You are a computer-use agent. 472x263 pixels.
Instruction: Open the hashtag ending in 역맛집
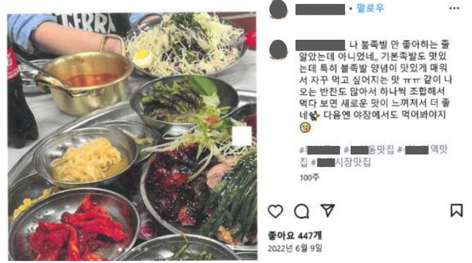coord(423,149)
